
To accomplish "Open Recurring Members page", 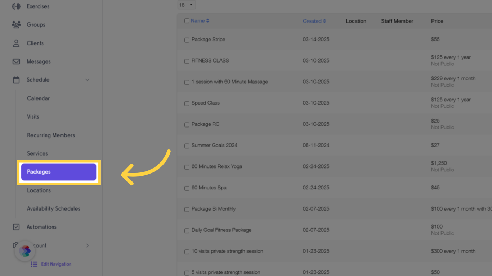I will [x=51, y=135].
